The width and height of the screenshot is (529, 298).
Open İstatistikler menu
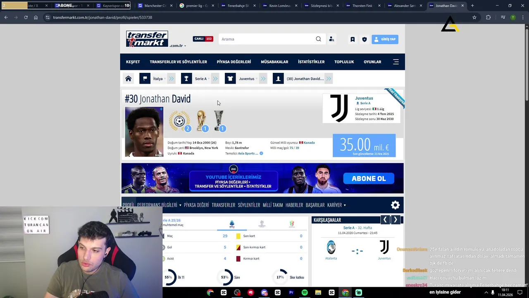(311, 62)
